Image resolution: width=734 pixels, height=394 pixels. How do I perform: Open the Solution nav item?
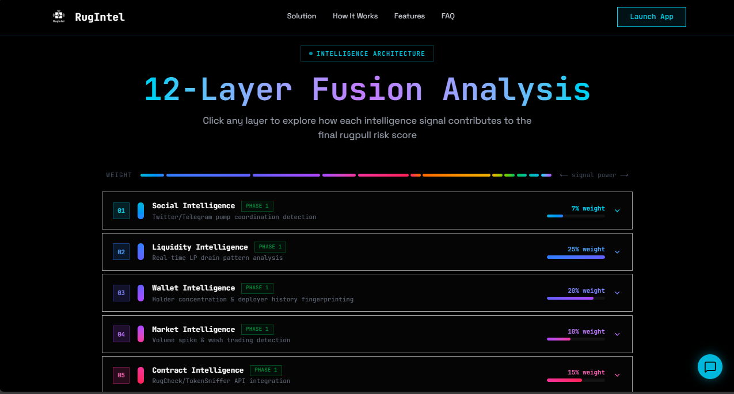tap(302, 16)
